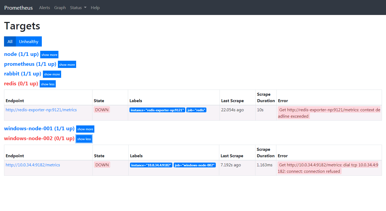386x211 pixels.
Task: Click the redis (0/1 up) heading
Action: pyautogui.click(x=21, y=84)
